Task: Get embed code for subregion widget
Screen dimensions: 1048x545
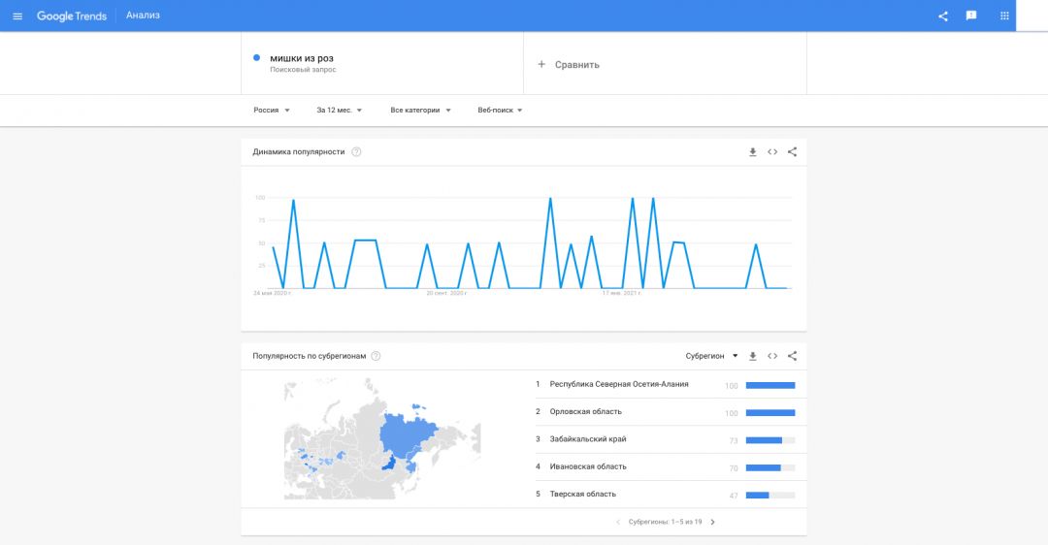Action: coord(772,356)
